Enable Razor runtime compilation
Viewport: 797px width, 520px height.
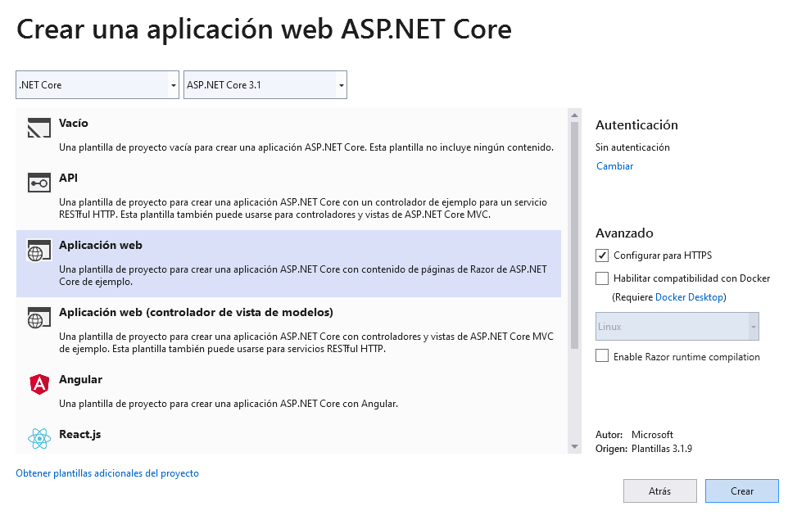601,356
